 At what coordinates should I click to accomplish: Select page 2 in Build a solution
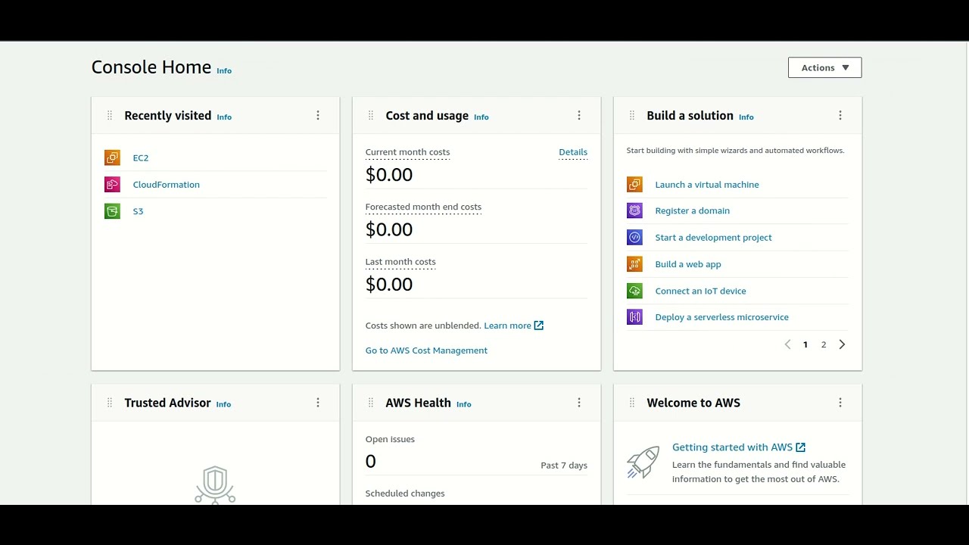(824, 344)
